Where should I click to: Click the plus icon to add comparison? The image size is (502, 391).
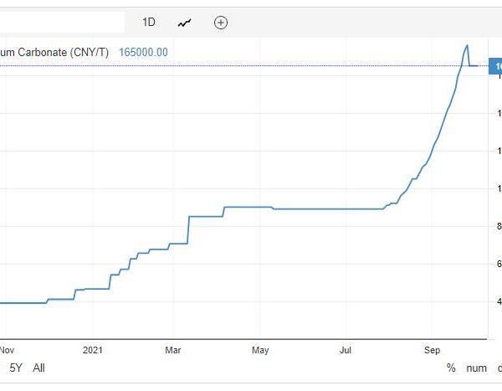[x=221, y=23]
